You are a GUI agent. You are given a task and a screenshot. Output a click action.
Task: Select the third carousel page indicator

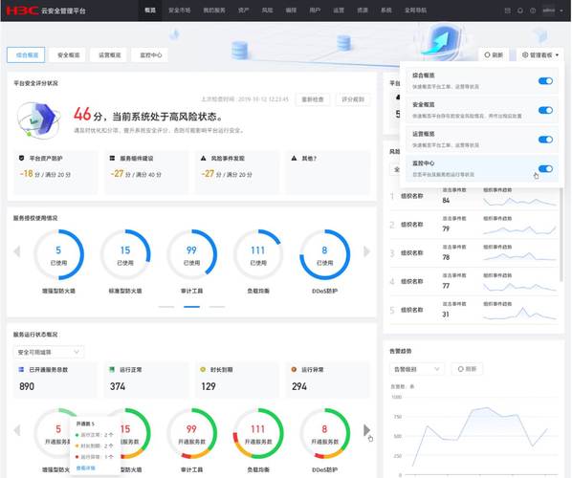pos(217,307)
